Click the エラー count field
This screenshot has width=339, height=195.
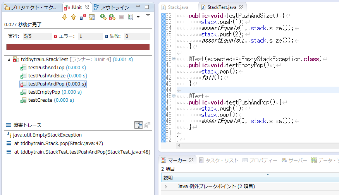tap(90, 36)
